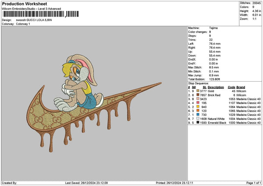Click the 'Brand' column header

[x=241, y=87]
